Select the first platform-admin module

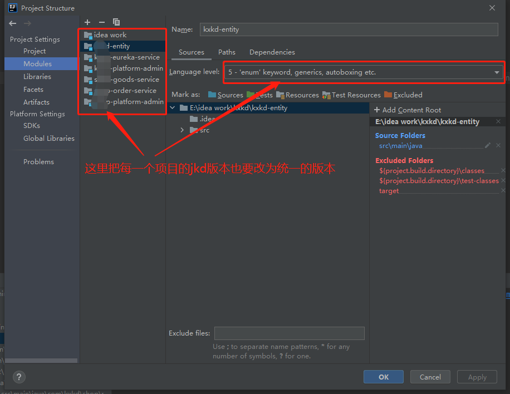pyautogui.click(x=123, y=68)
